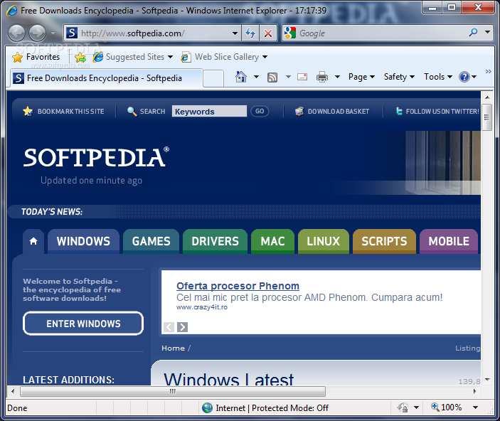This screenshot has height=421, width=500.
Task: Click the Add to Favorites Bar icon
Action: pos(80,58)
